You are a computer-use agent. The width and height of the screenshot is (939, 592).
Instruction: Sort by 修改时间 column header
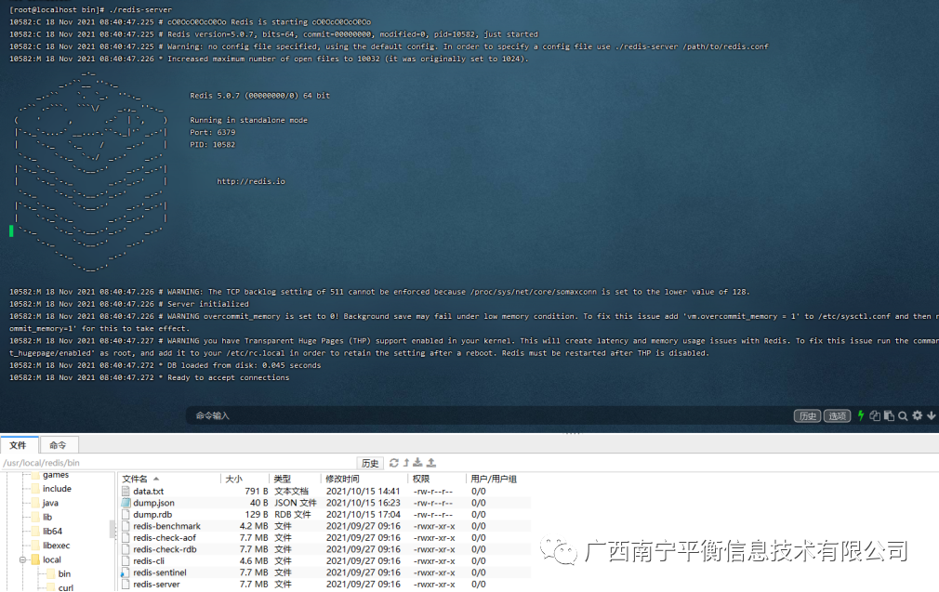pyautogui.click(x=342, y=479)
